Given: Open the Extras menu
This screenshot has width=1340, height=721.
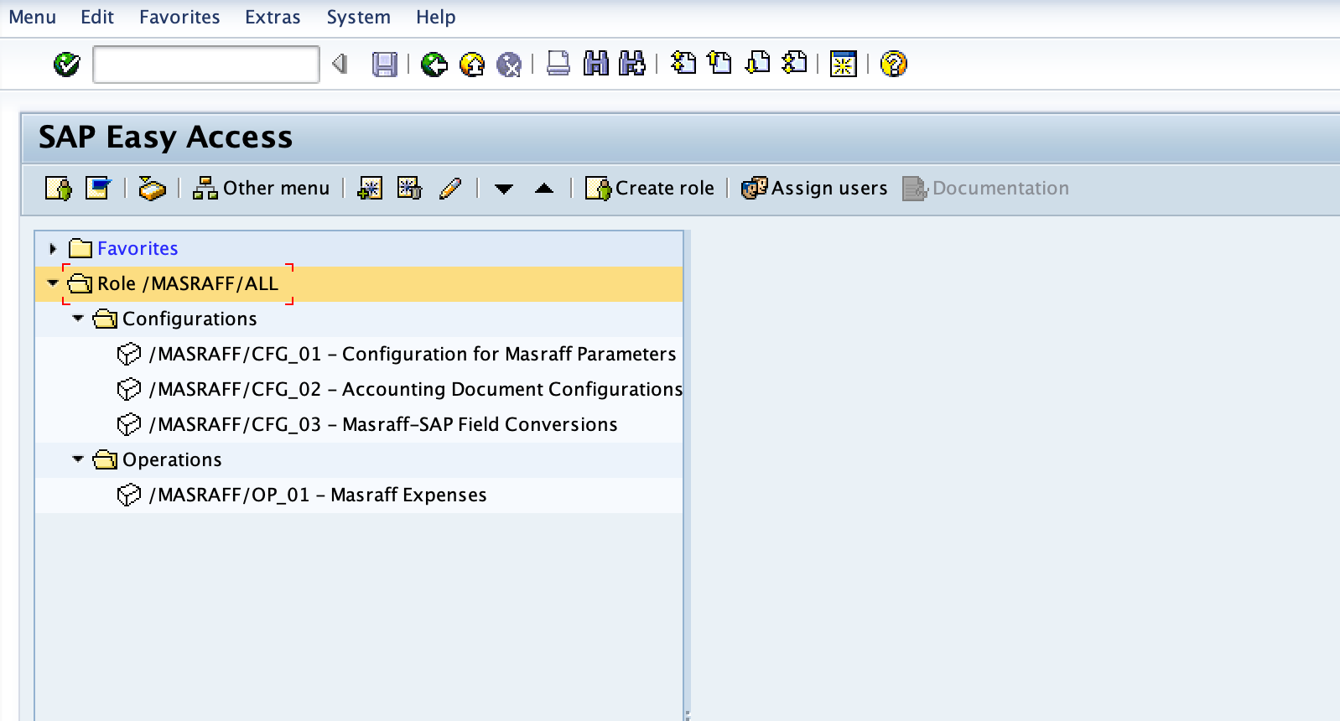Looking at the screenshot, I should pyautogui.click(x=273, y=17).
